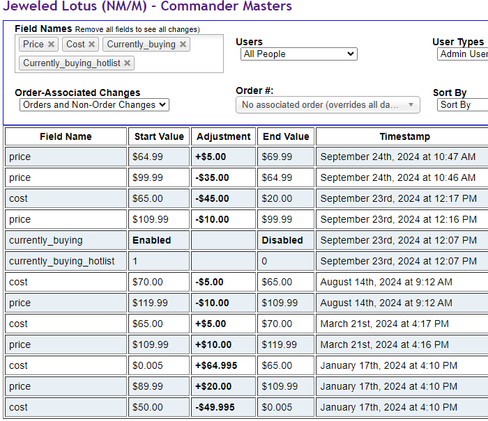The height and width of the screenshot is (421, 488).
Task: Open the All People users dropdown
Action: tap(299, 54)
